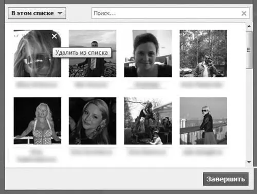
Task: Click the "Удалить из списка" tooltip
Action: point(82,52)
